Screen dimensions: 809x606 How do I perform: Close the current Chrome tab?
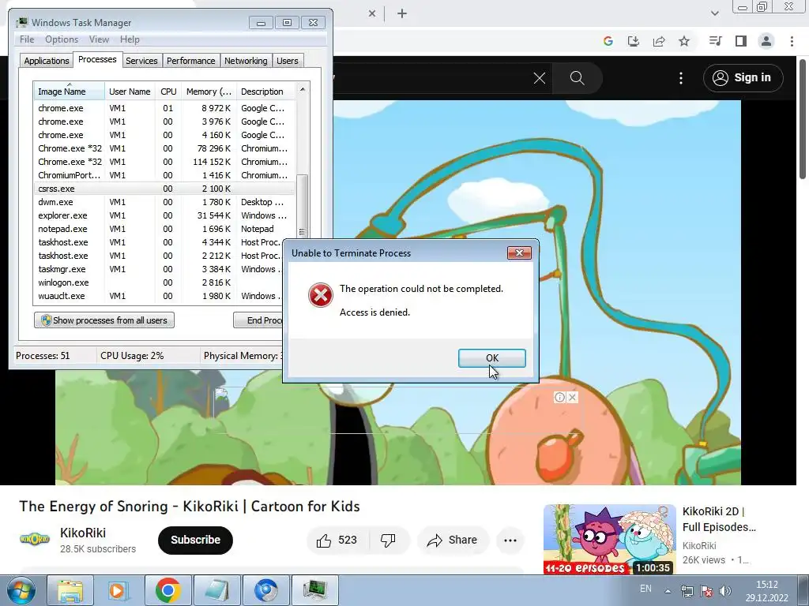372,14
